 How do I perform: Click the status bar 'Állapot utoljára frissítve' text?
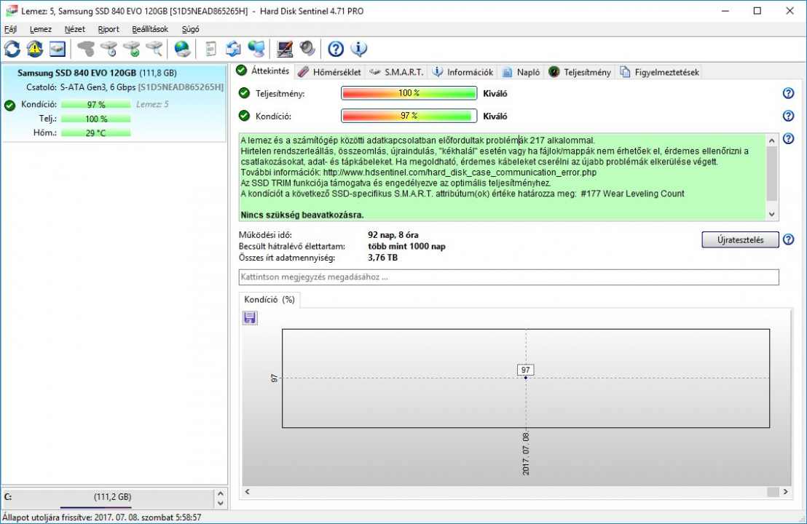[x=102, y=517]
